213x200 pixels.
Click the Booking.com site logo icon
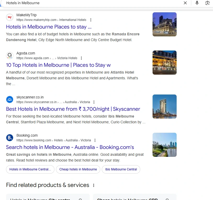(10, 138)
